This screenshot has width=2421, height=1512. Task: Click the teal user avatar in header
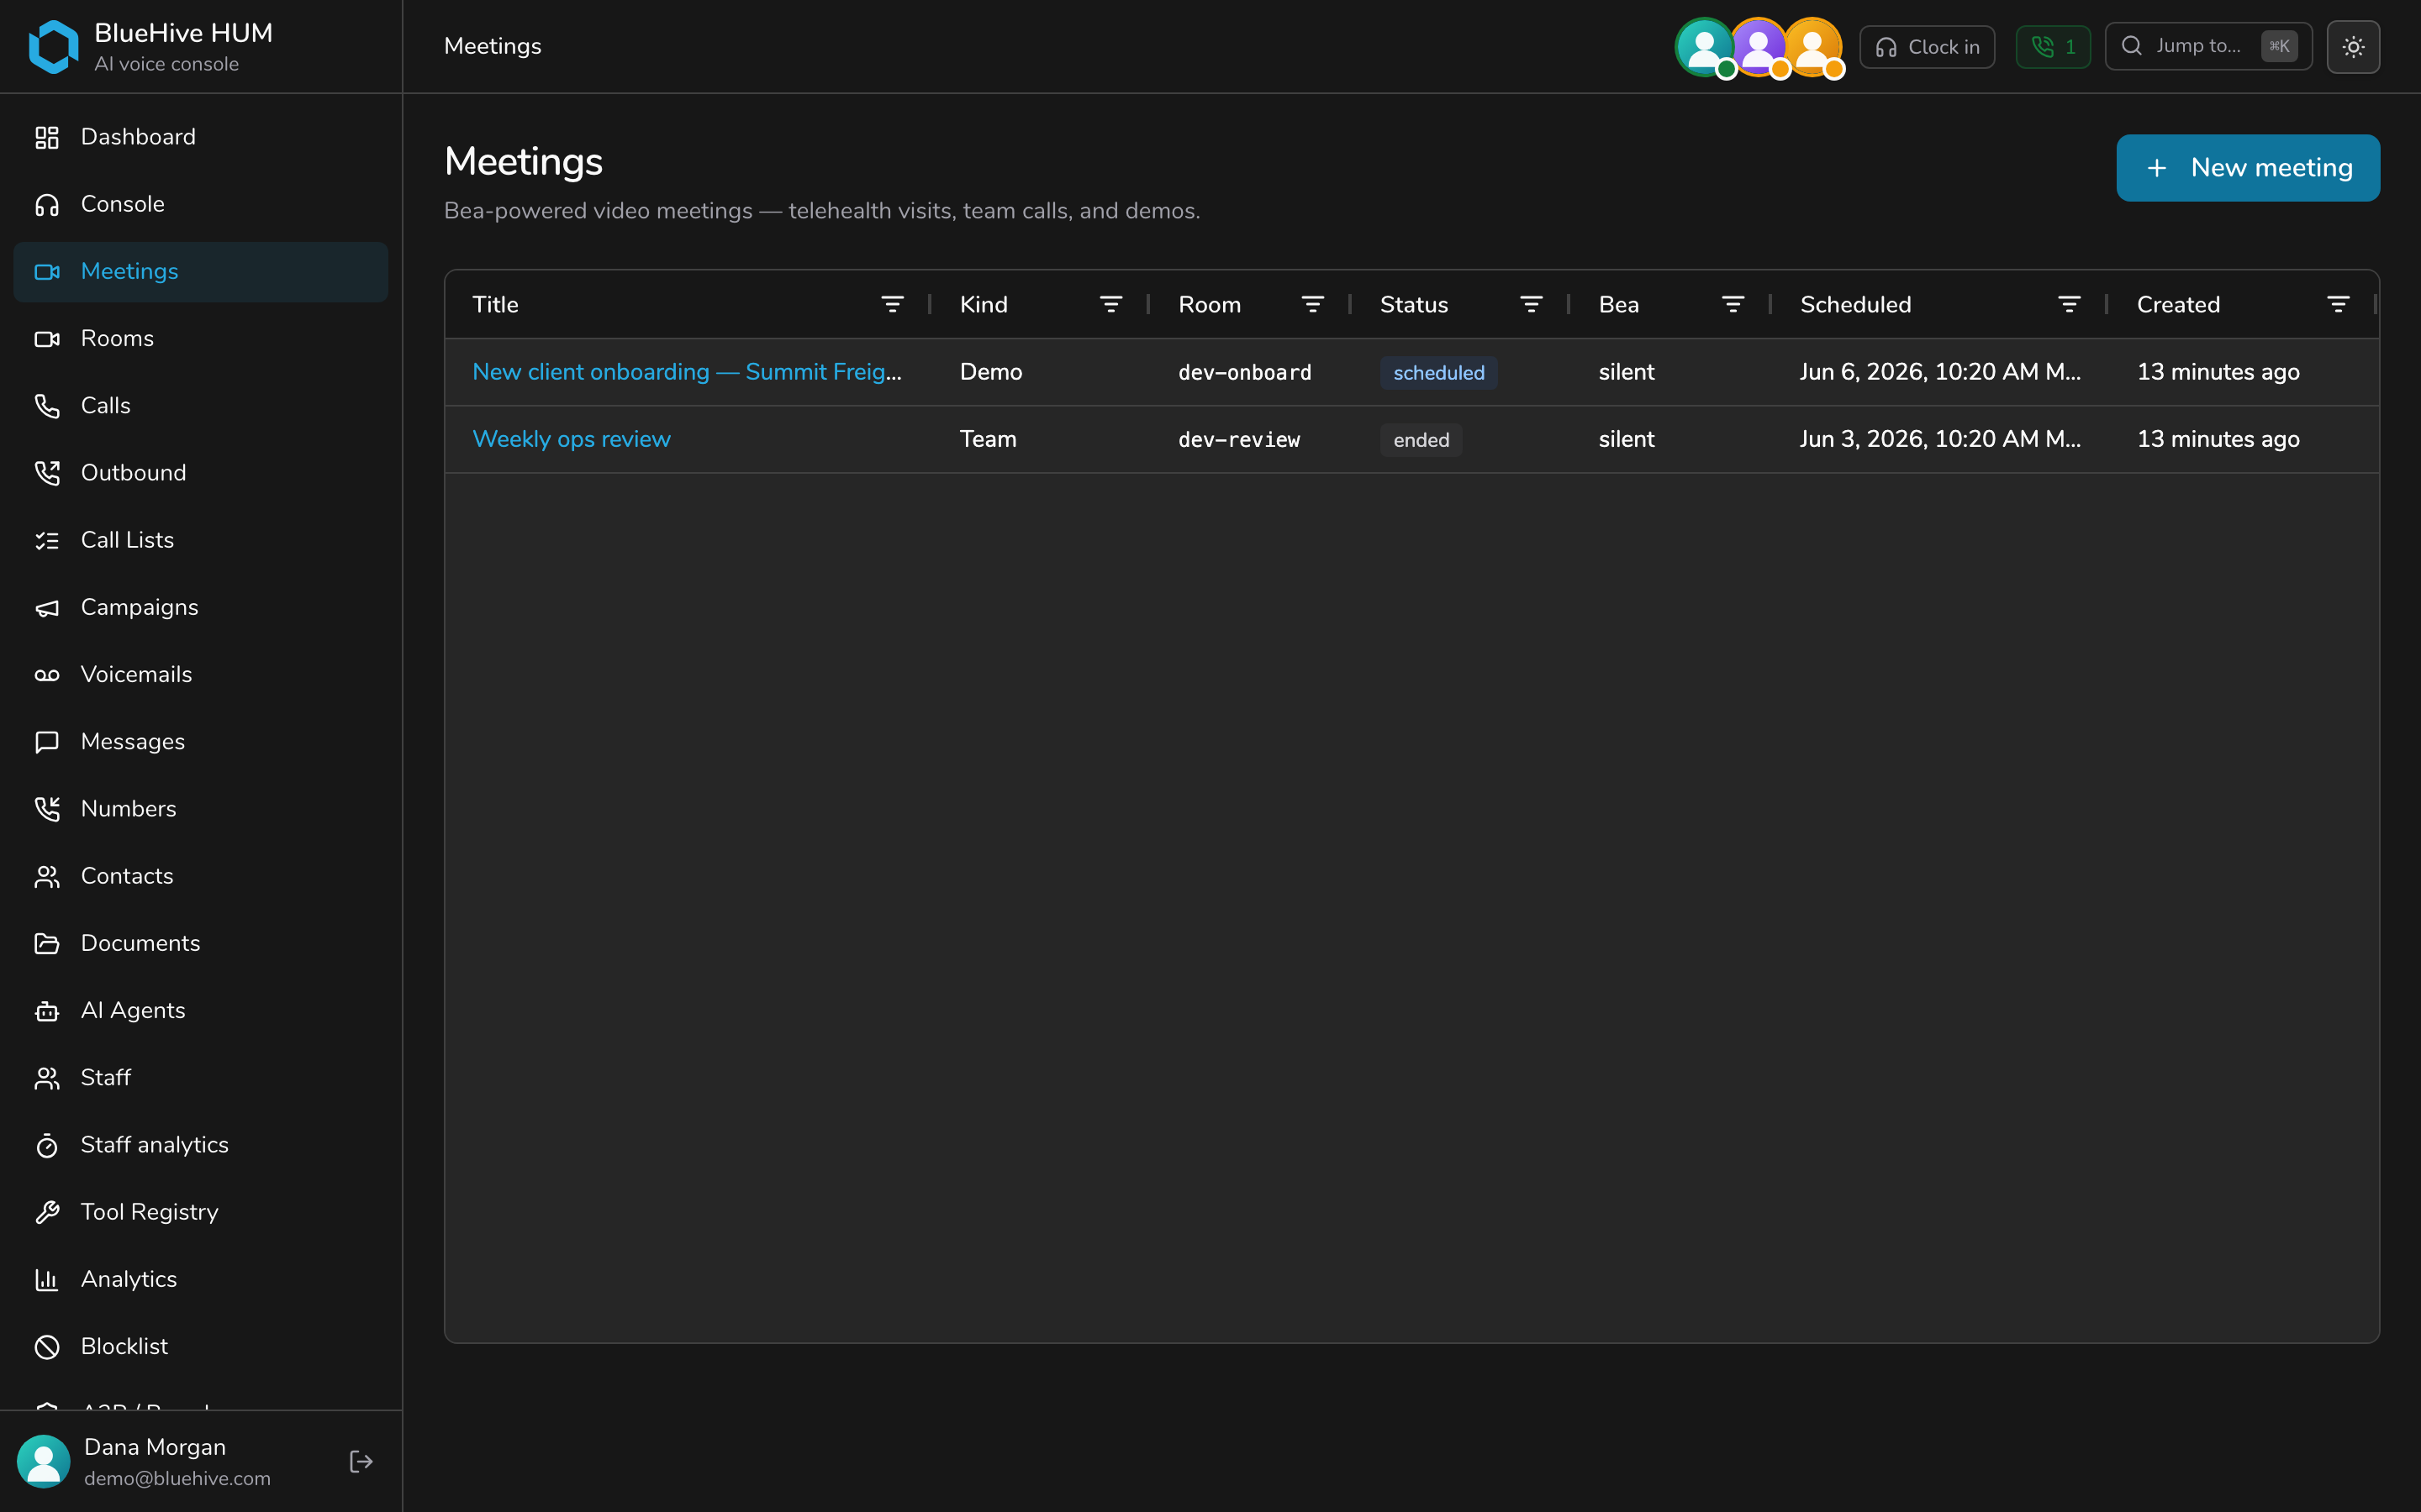[1705, 46]
